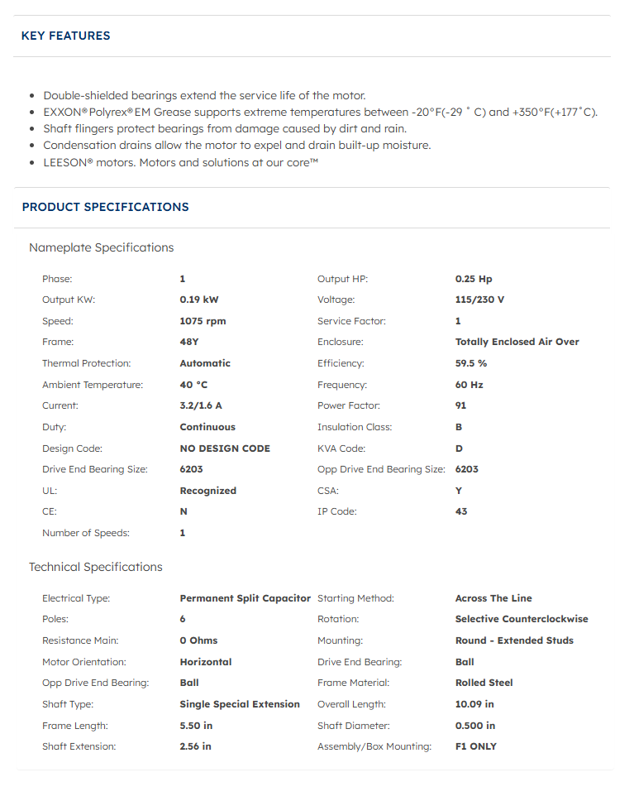This screenshot has width=634, height=801.
Task: Select the F1 ONLY mounting value
Action: (x=476, y=746)
